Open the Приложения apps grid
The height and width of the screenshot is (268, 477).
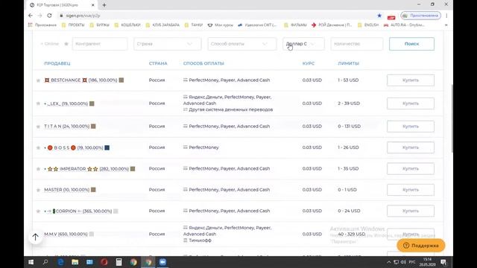tap(42, 25)
